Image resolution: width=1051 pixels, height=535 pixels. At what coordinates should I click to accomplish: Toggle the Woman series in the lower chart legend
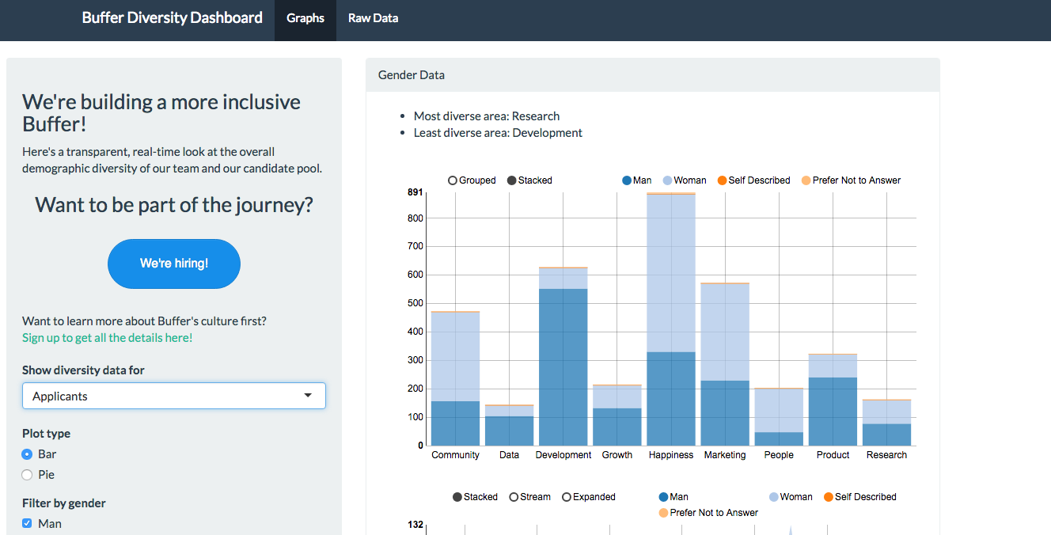(x=791, y=497)
